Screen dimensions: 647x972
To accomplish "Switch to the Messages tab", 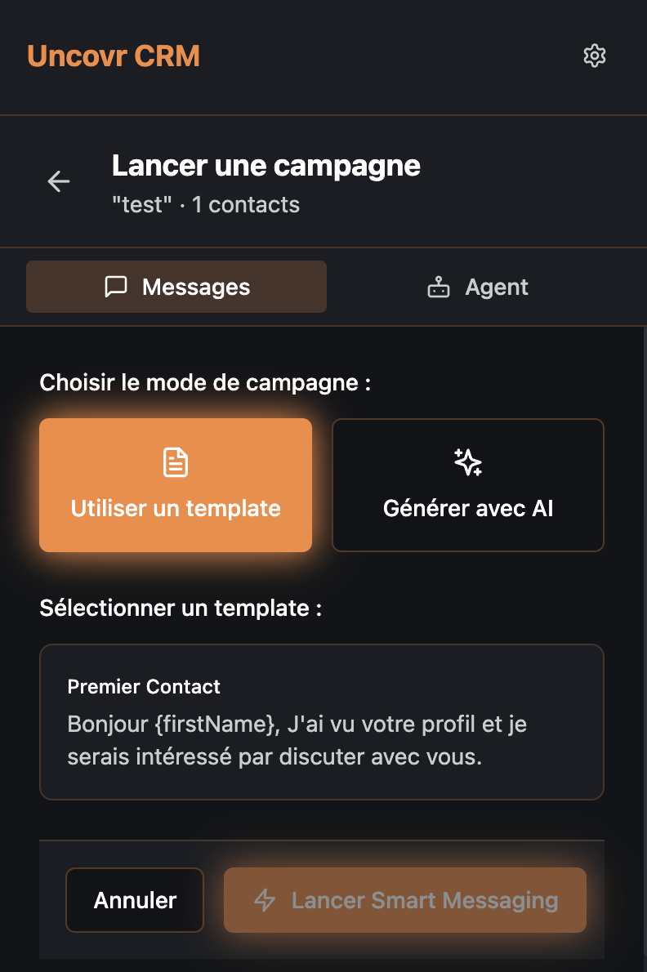I will click(176, 287).
